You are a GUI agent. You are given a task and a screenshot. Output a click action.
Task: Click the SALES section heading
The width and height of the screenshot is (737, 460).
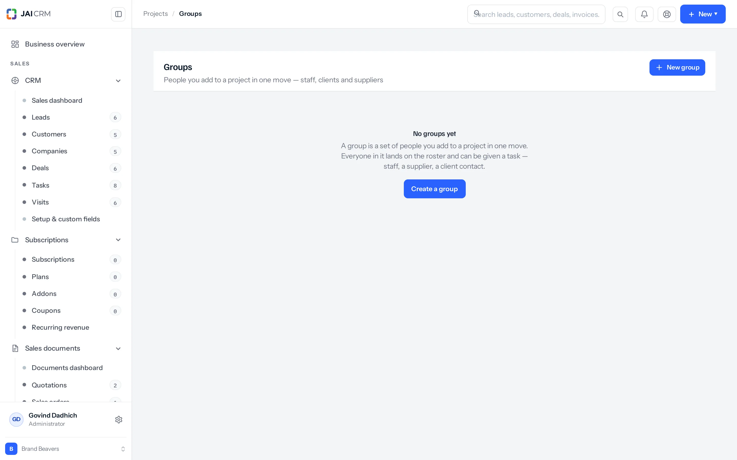point(20,64)
